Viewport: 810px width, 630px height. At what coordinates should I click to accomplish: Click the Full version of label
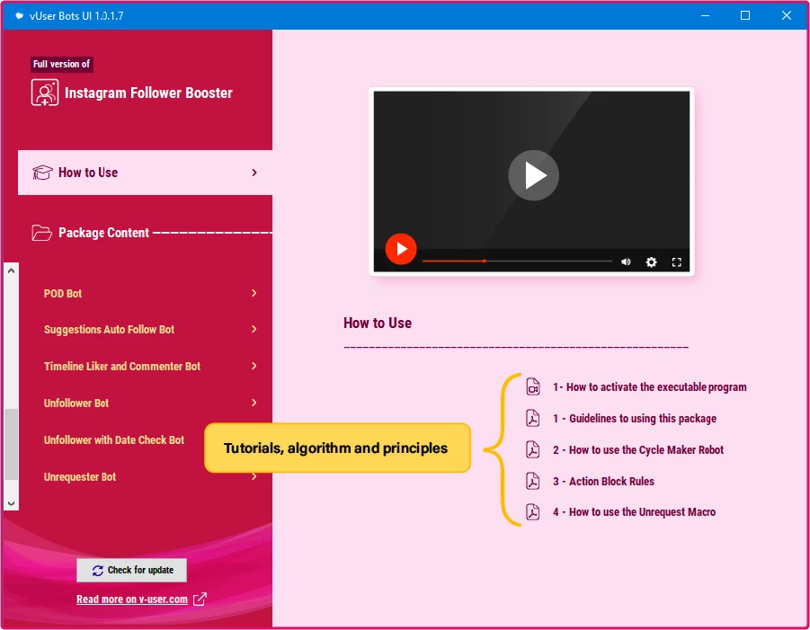tap(61, 64)
